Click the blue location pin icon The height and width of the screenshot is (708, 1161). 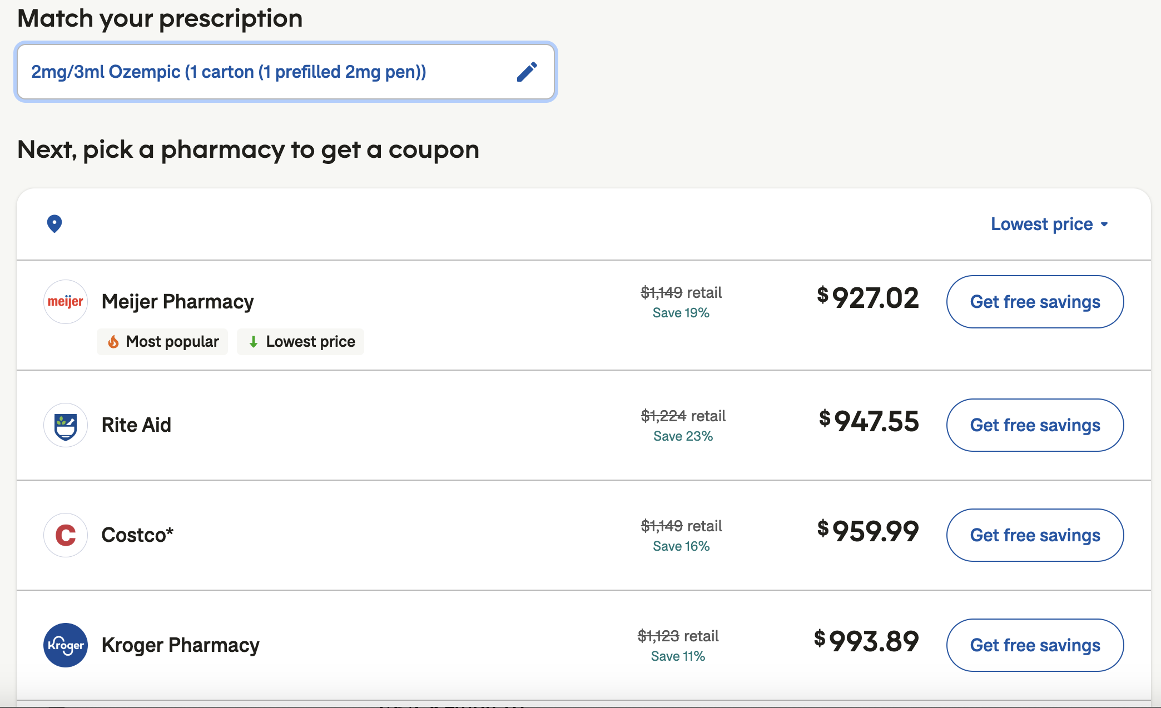(54, 223)
